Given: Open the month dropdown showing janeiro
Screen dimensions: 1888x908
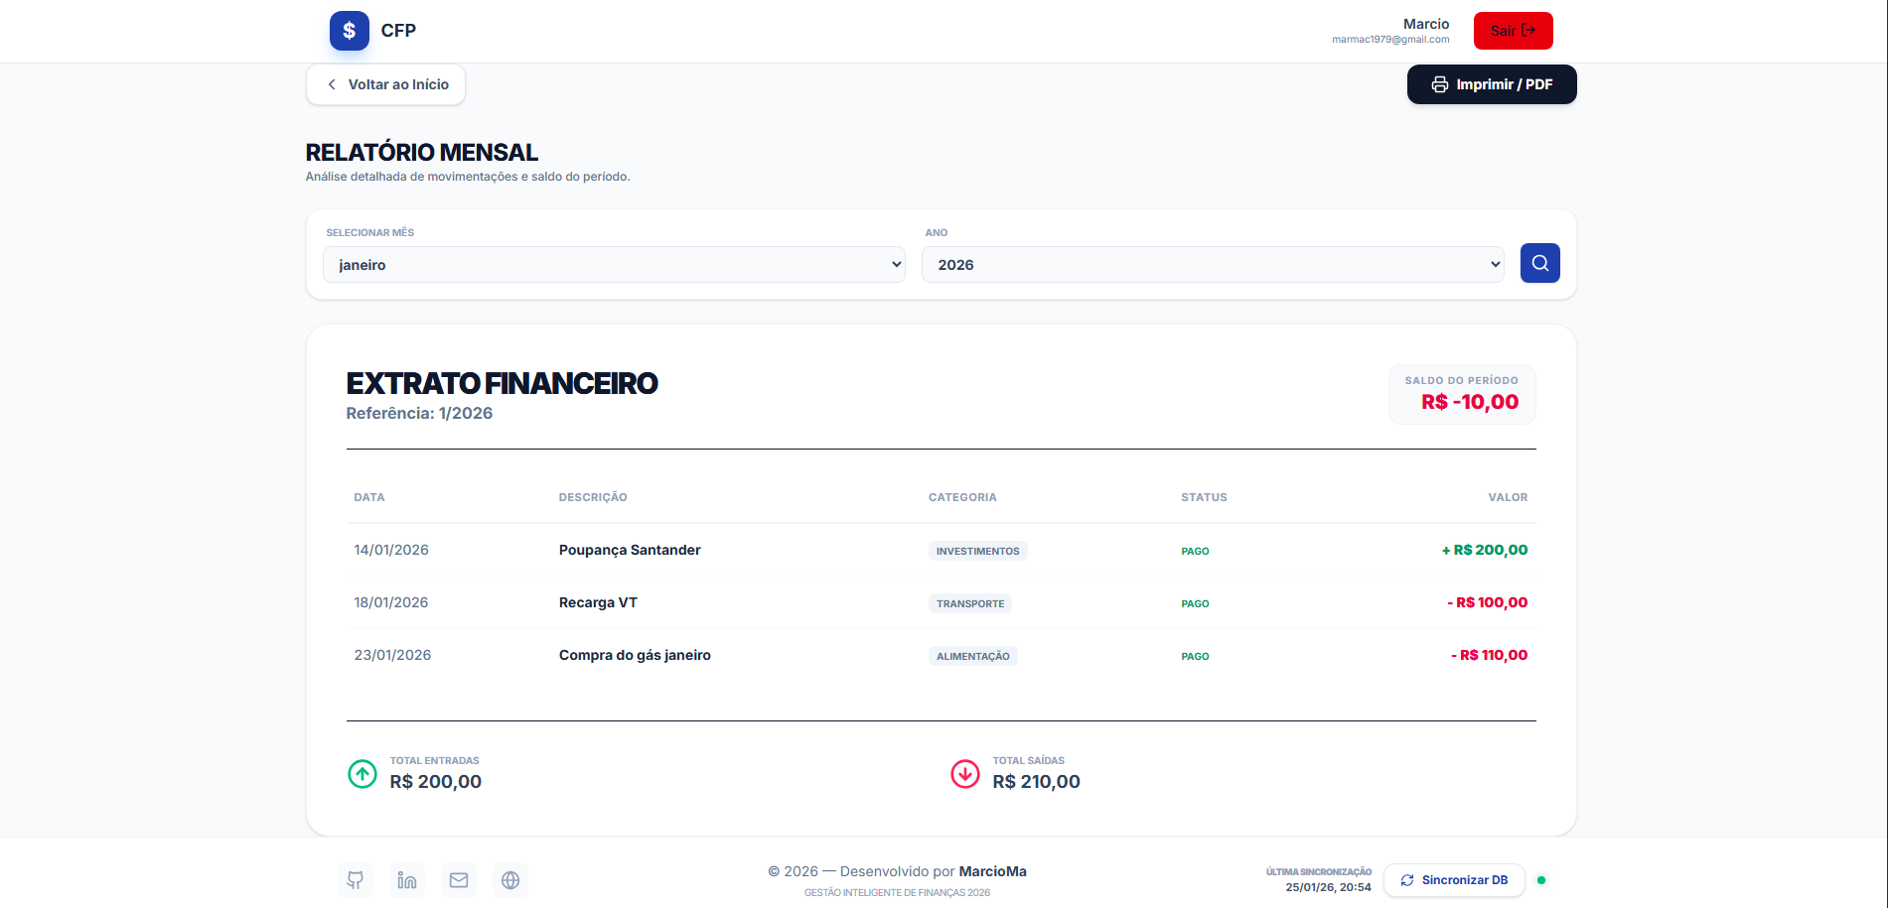Looking at the screenshot, I should 614,265.
